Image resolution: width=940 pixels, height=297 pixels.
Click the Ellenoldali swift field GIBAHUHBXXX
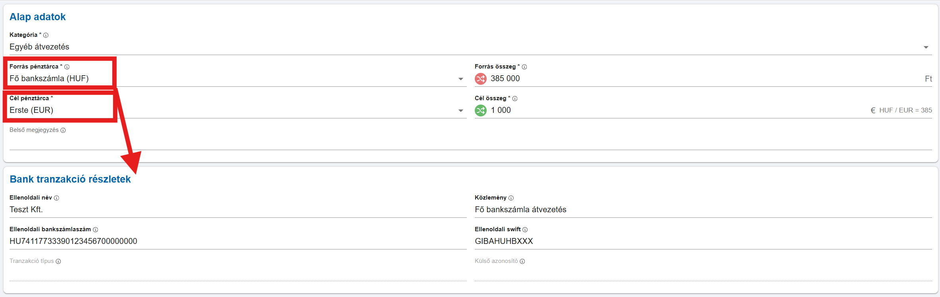click(x=703, y=241)
